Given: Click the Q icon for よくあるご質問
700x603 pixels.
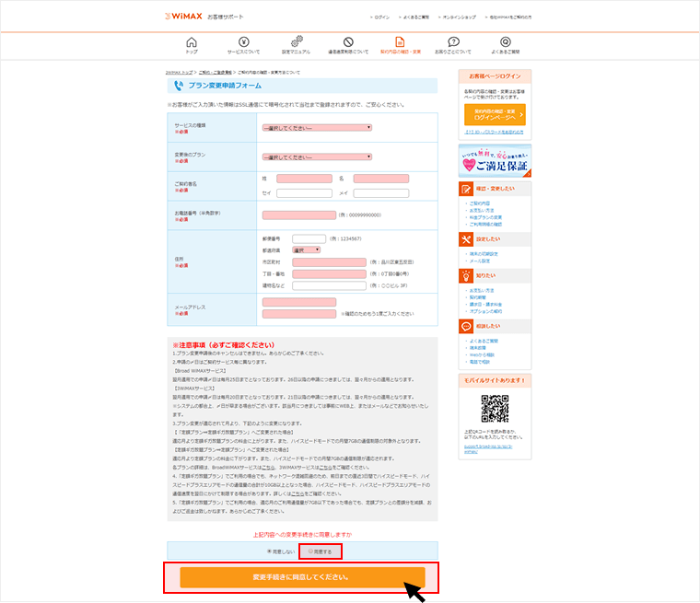Looking at the screenshot, I should [506, 42].
